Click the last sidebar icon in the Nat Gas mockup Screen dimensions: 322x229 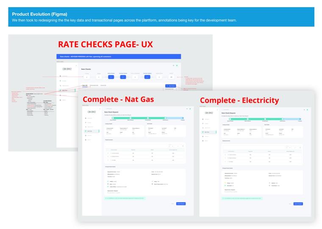coord(86,140)
